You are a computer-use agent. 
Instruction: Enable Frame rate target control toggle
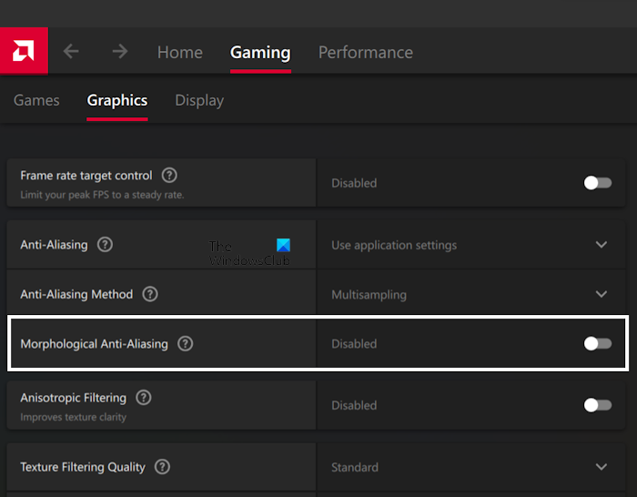click(x=597, y=183)
